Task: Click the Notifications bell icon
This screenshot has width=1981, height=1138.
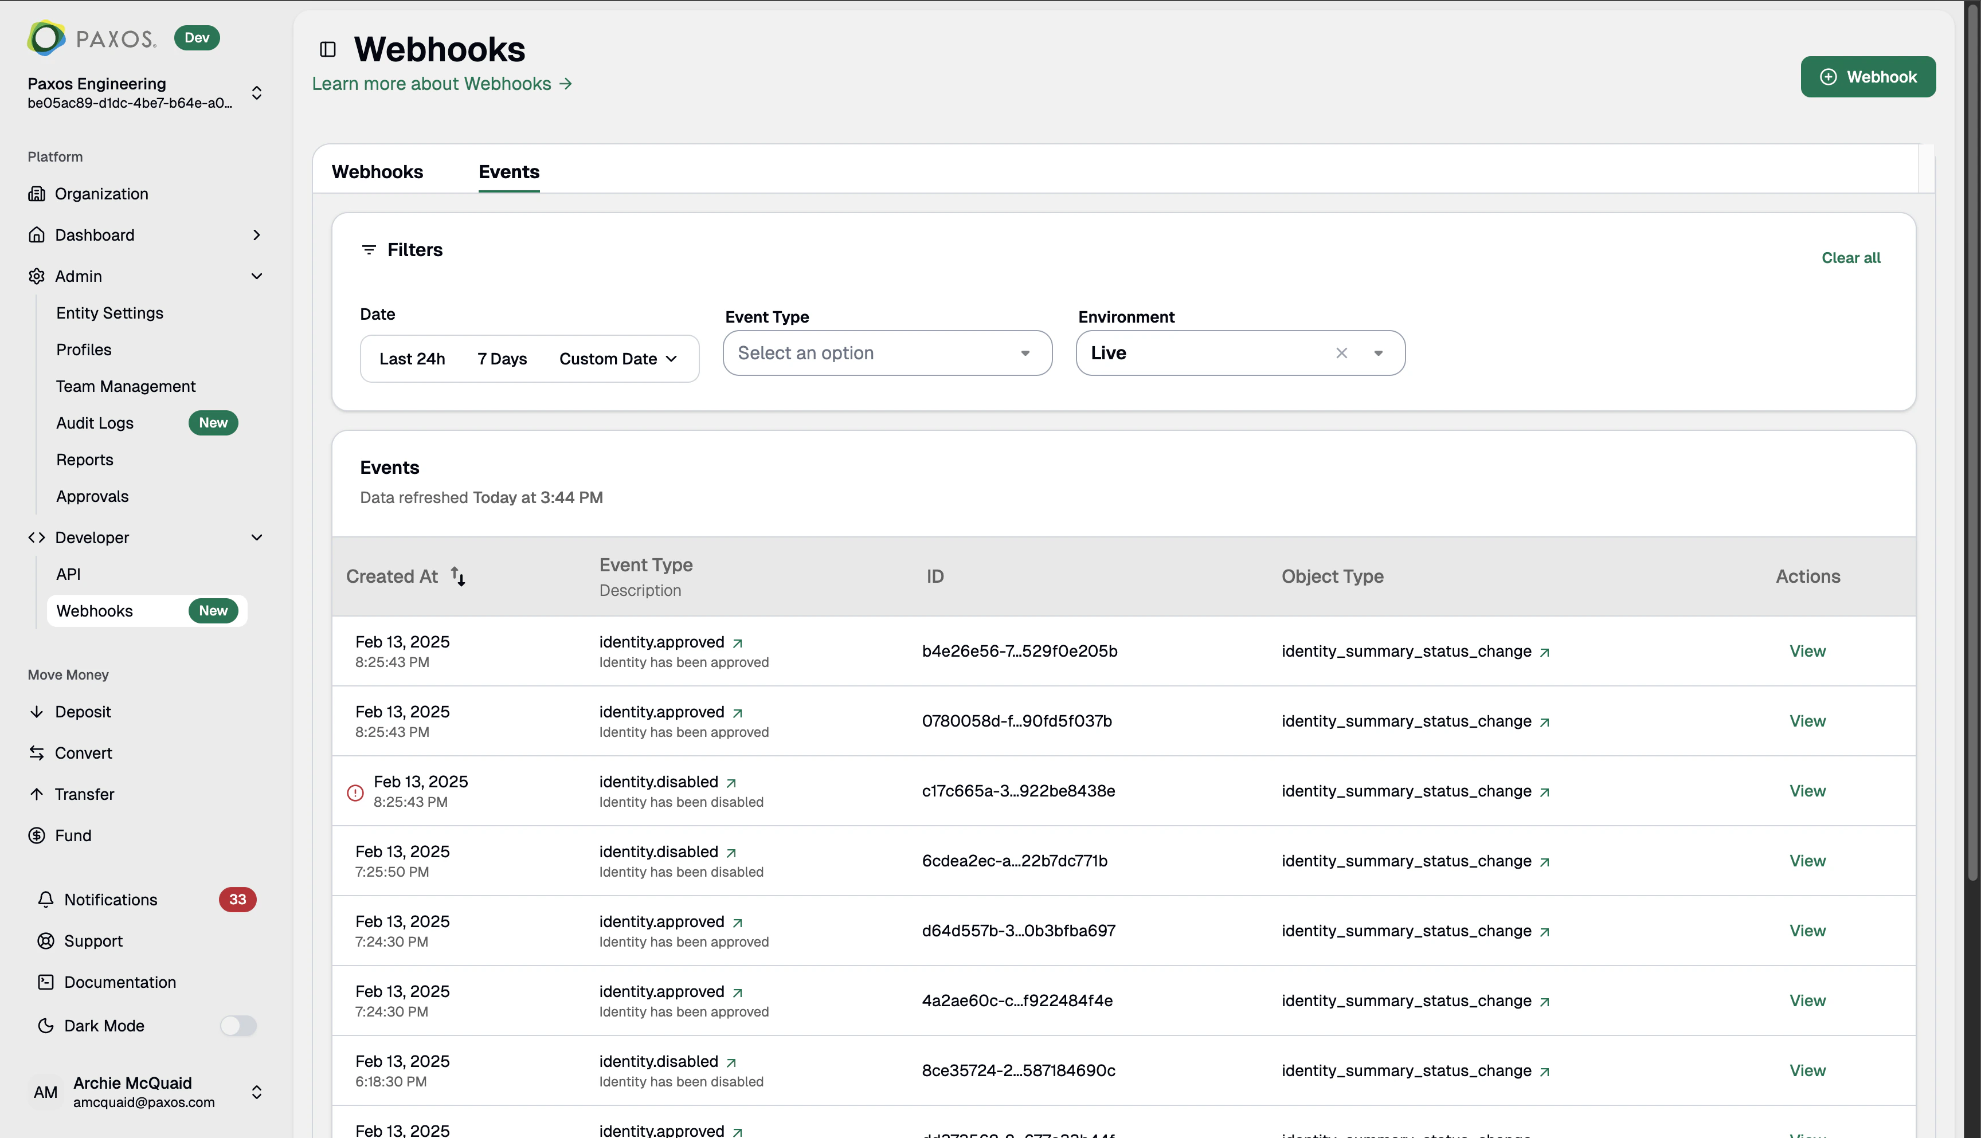Action: point(46,900)
